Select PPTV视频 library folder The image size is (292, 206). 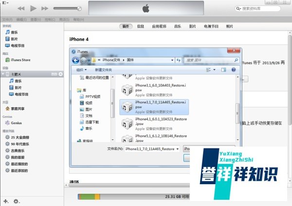pyautogui.click(x=90, y=96)
